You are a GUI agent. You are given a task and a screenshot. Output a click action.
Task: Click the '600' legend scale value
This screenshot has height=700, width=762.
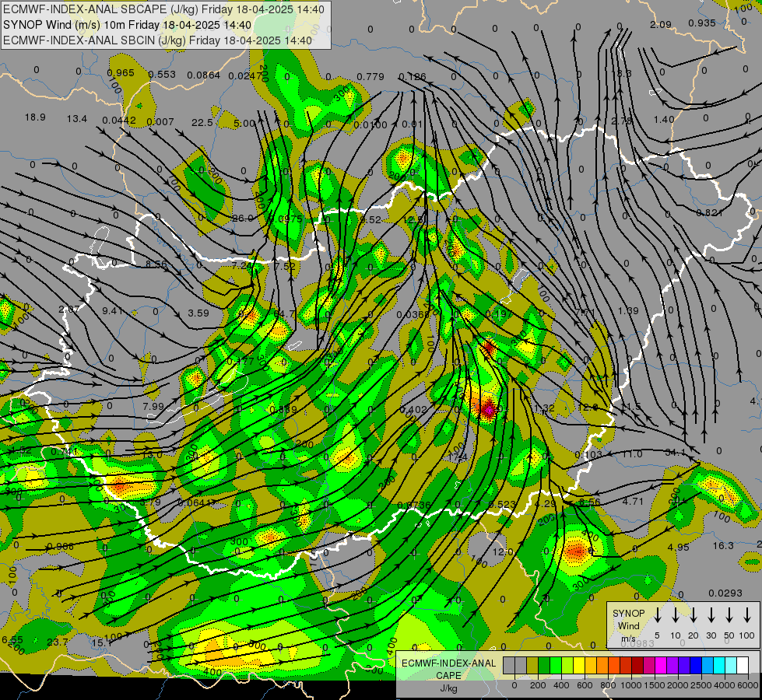585,685
